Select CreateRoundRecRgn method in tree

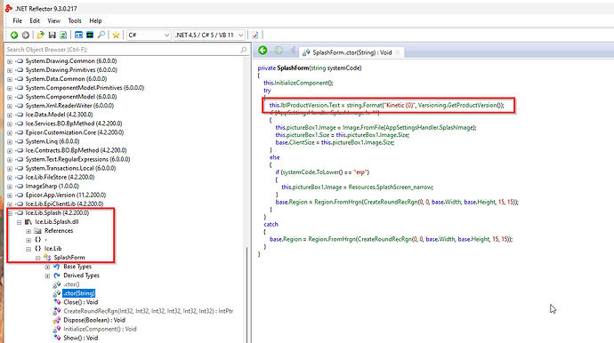(148, 311)
